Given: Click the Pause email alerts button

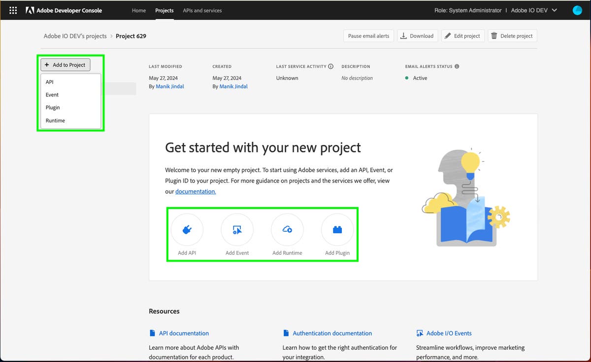Looking at the screenshot, I should coord(368,36).
